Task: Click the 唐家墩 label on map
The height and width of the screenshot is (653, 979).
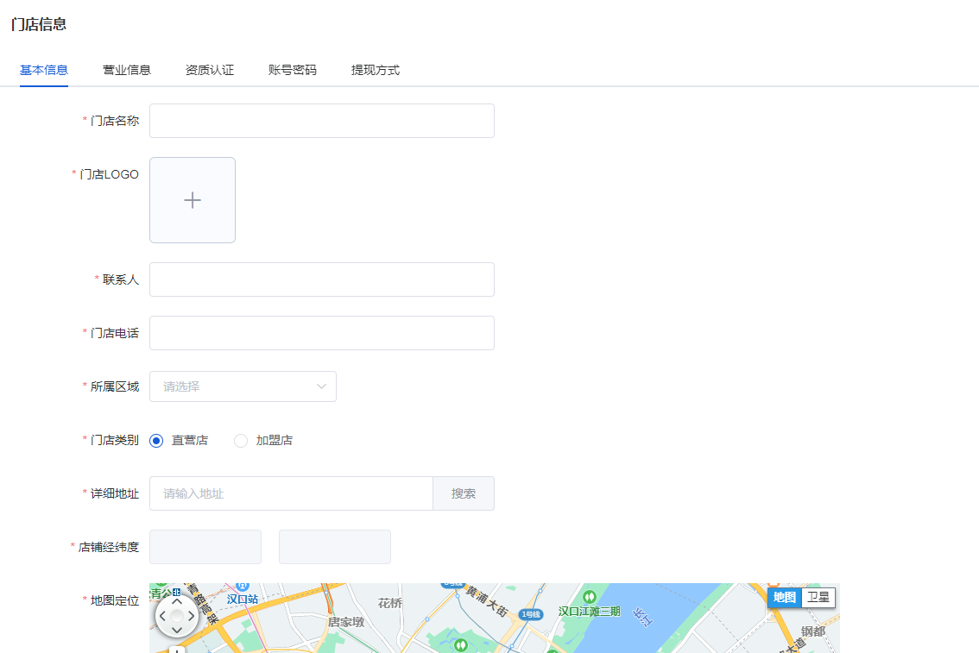Action: tap(346, 622)
